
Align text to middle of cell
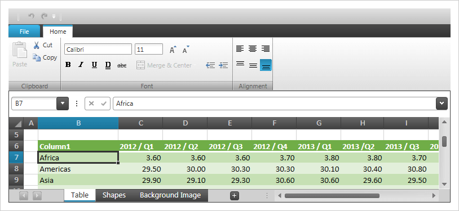click(x=253, y=65)
